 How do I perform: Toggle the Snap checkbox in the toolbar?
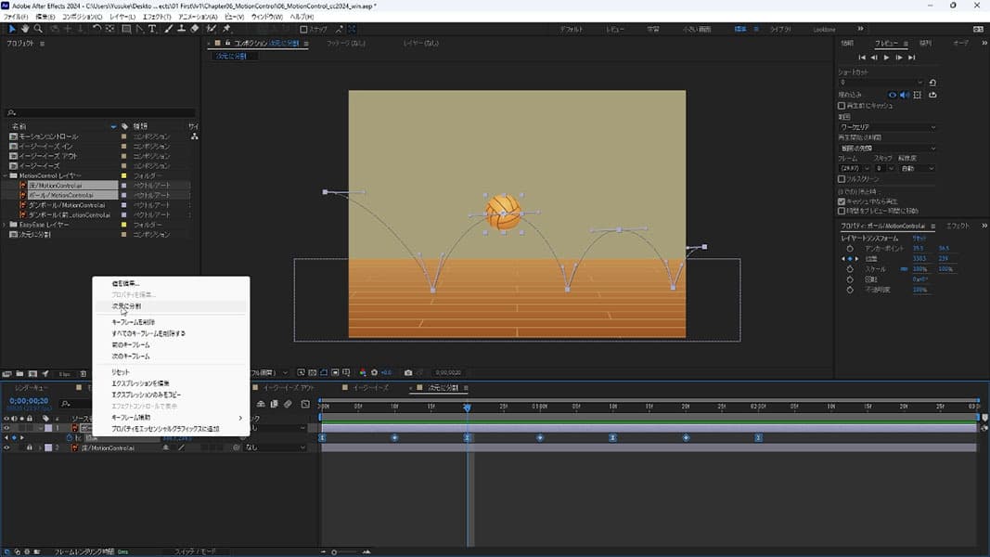click(x=304, y=29)
